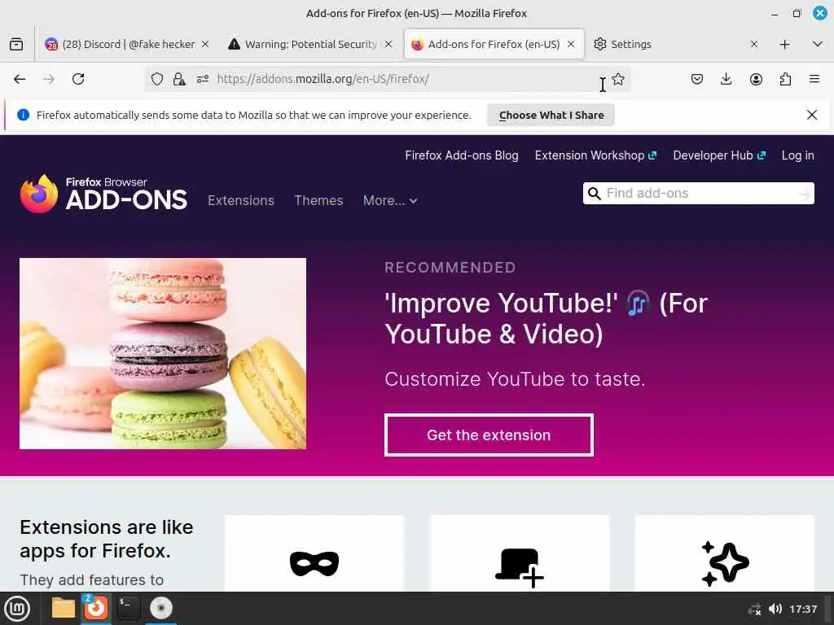
Task: Launch the Terminal from taskbar
Action: point(128,609)
